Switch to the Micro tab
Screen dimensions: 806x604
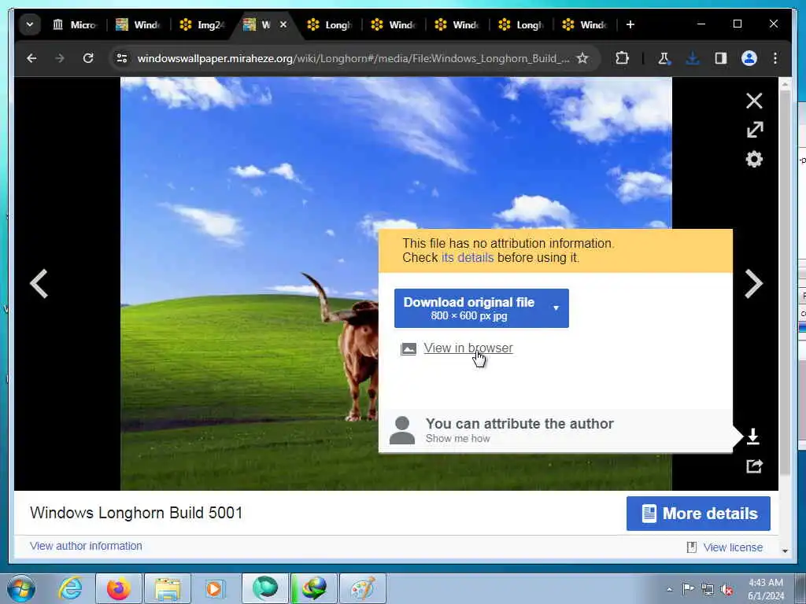(x=75, y=24)
